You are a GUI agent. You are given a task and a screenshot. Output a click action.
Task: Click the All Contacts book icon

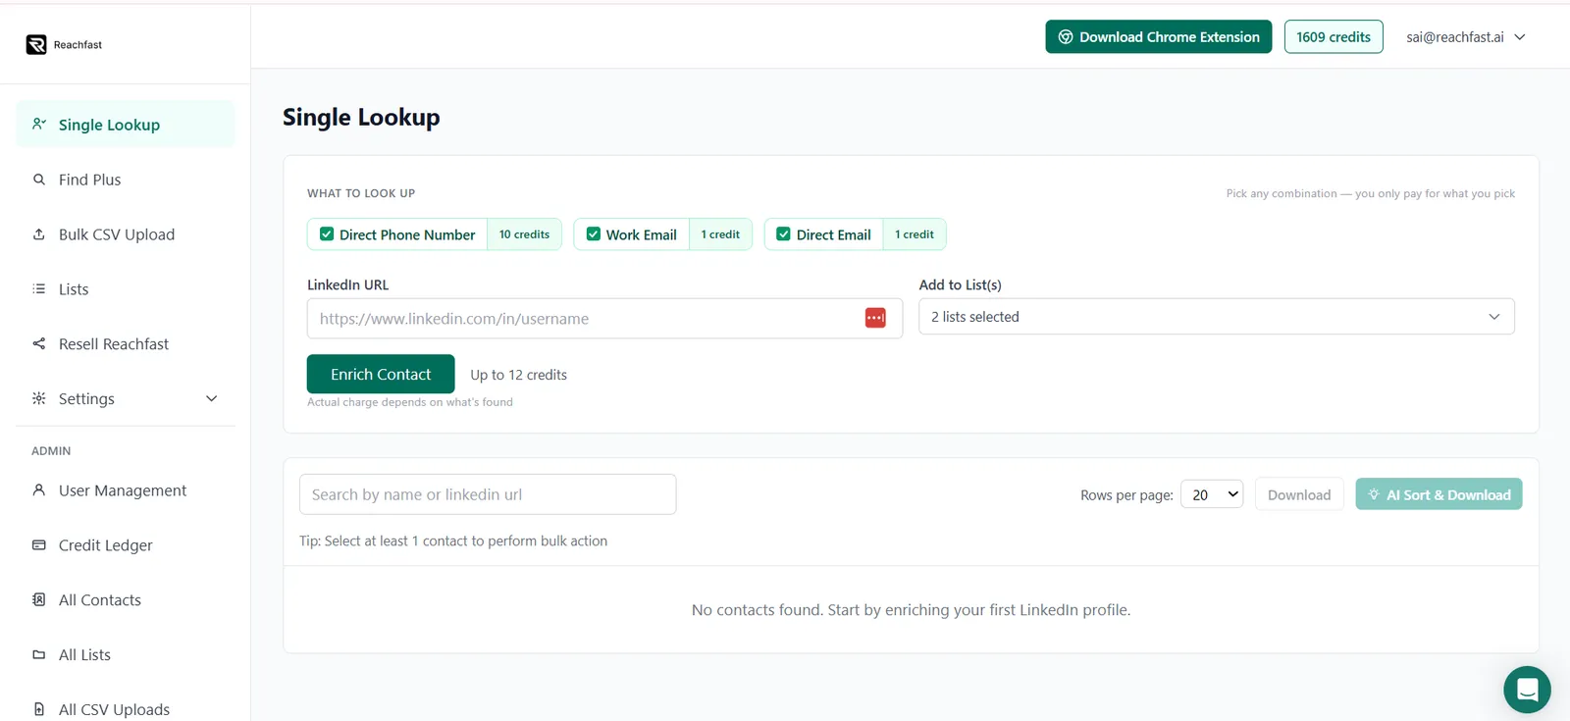pyautogui.click(x=39, y=599)
